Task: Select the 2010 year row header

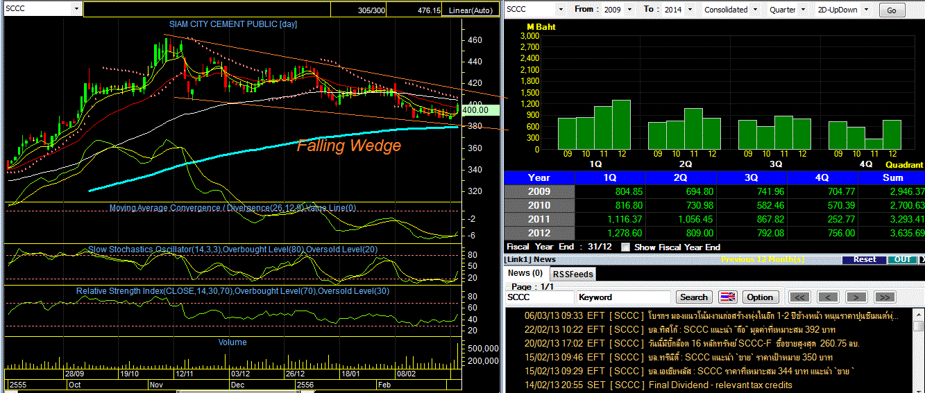Action: point(539,205)
